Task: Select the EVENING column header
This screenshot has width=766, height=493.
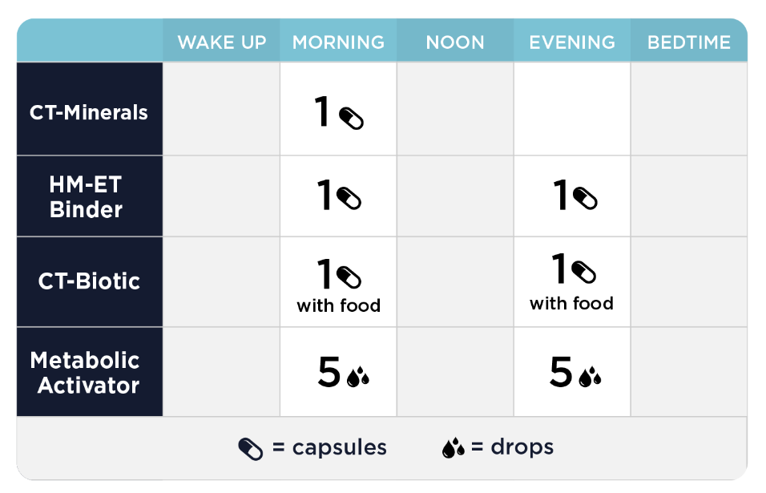Action: (572, 42)
